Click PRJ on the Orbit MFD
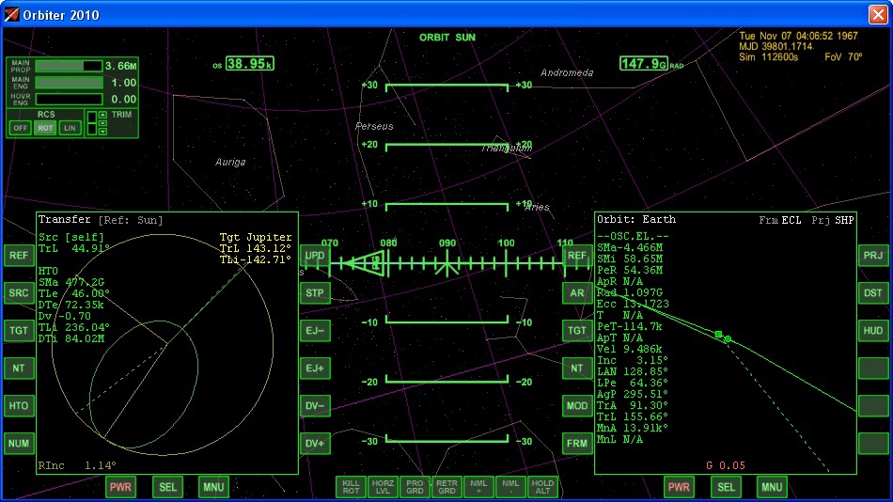The width and height of the screenshot is (893, 502). click(x=873, y=256)
